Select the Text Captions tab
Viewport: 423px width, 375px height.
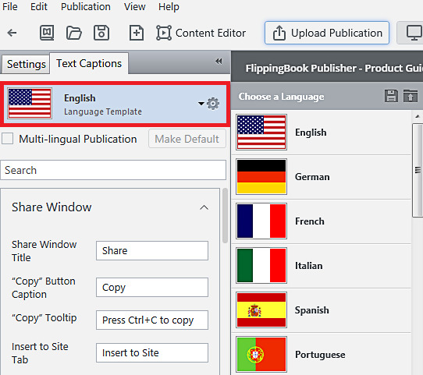(x=89, y=64)
